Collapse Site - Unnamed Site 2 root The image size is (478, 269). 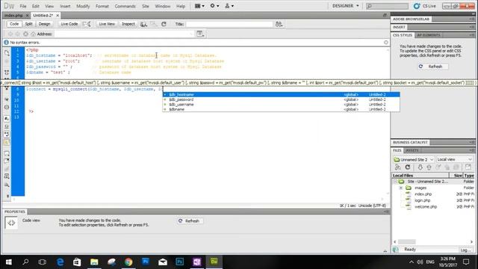click(395, 182)
